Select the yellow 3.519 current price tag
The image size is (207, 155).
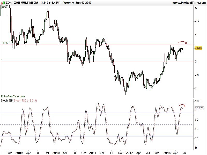198,48
